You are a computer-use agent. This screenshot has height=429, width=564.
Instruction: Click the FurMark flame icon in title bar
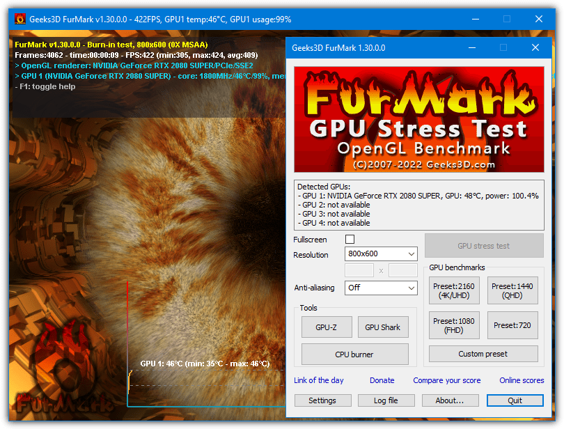pyautogui.click(x=20, y=19)
